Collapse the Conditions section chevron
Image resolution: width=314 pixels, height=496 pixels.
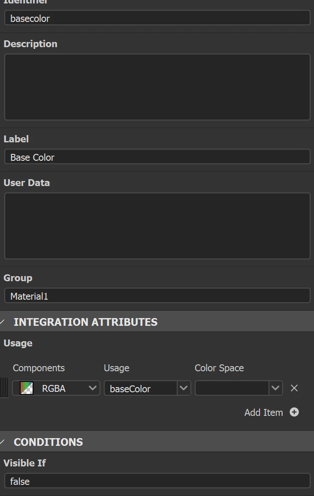(3, 442)
